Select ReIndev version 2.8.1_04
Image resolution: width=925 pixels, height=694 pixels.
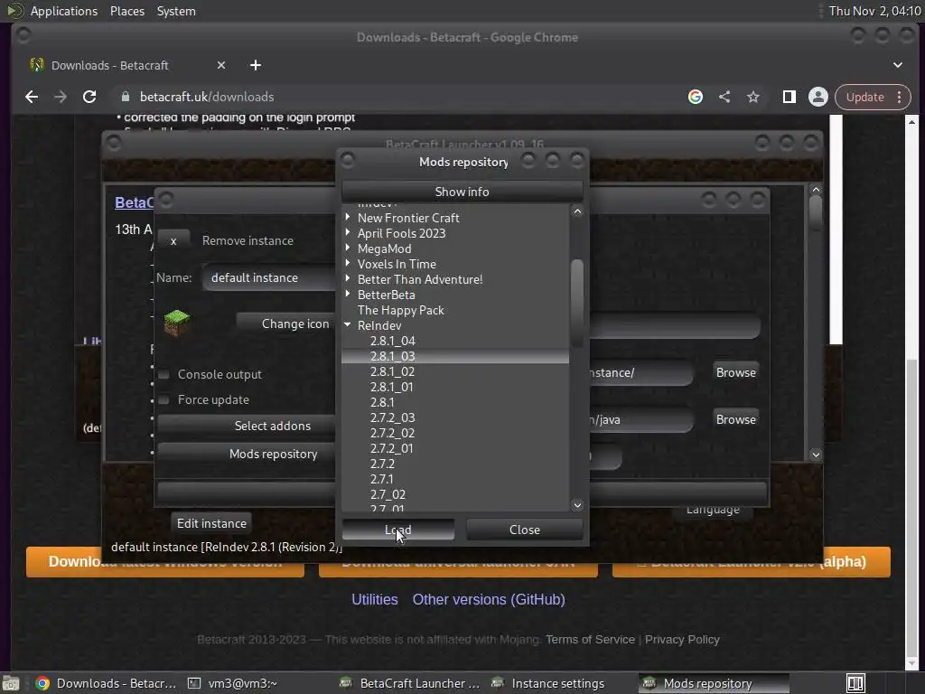[392, 341]
